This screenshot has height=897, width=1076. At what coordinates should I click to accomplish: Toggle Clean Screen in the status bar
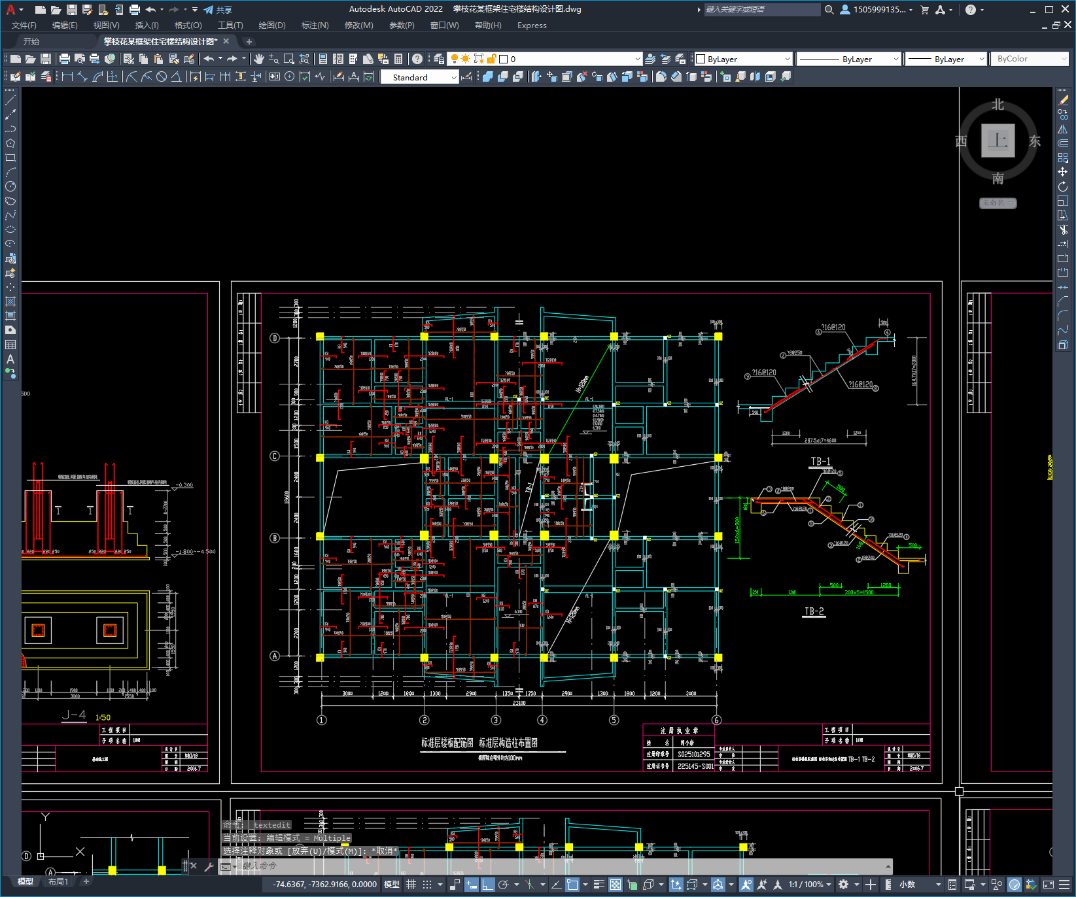(x=1048, y=885)
